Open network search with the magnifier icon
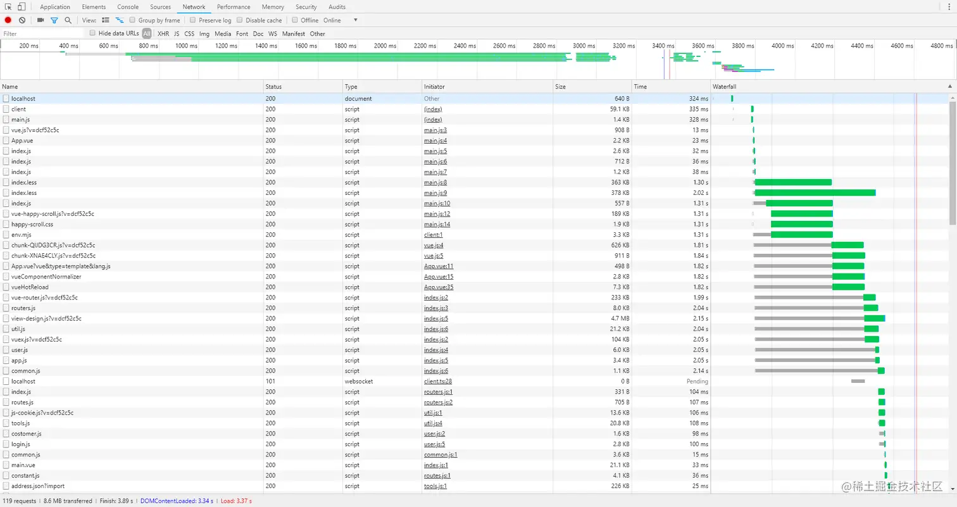This screenshot has height=507, width=957. pyautogui.click(x=68, y=20)
